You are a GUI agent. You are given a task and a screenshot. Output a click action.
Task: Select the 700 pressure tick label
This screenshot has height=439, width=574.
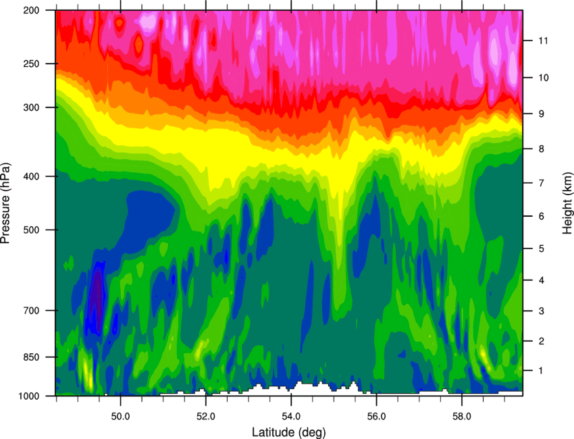coord(32,311)
